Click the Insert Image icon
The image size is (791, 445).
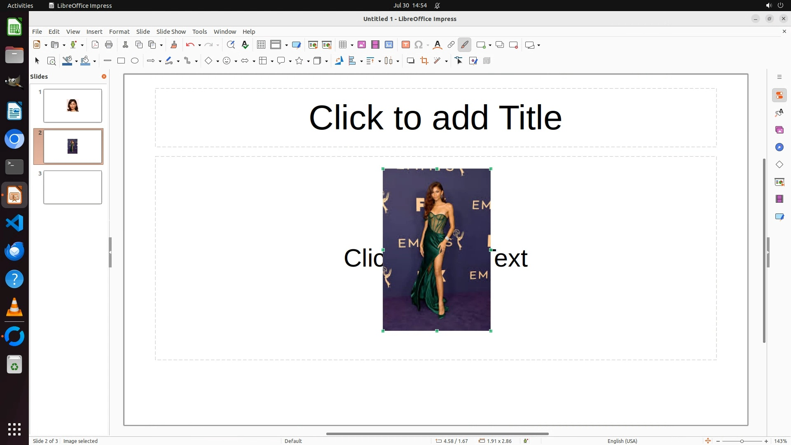[x=362, y=45]
